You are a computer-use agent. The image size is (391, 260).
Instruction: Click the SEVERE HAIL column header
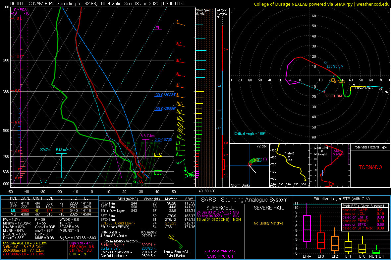point(268,208)
